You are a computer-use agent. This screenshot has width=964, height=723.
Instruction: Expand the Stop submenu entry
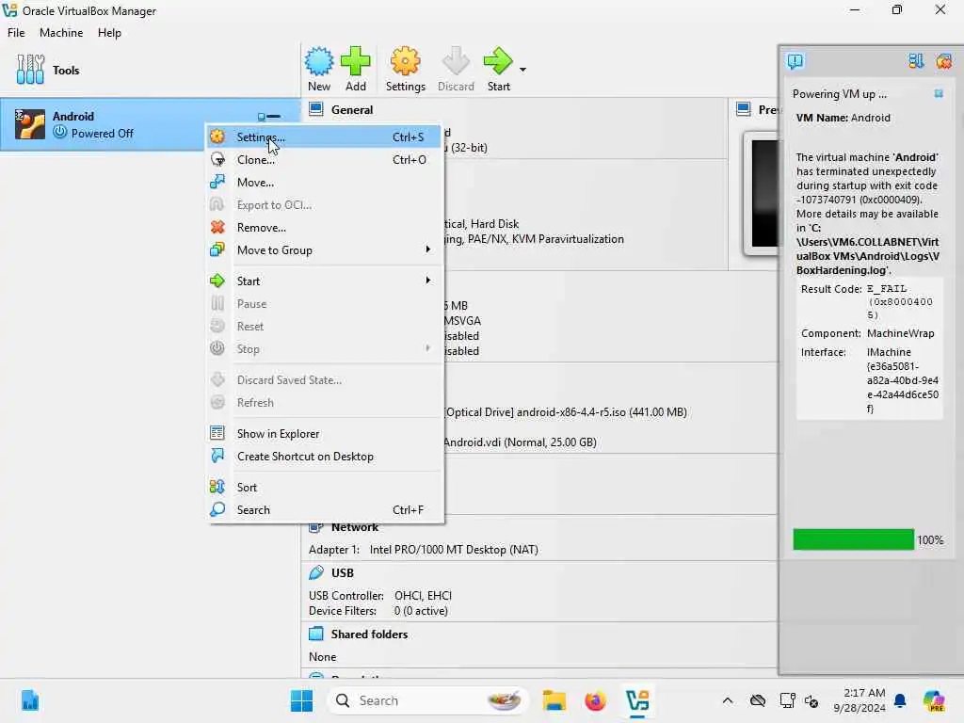pos(325,349)
